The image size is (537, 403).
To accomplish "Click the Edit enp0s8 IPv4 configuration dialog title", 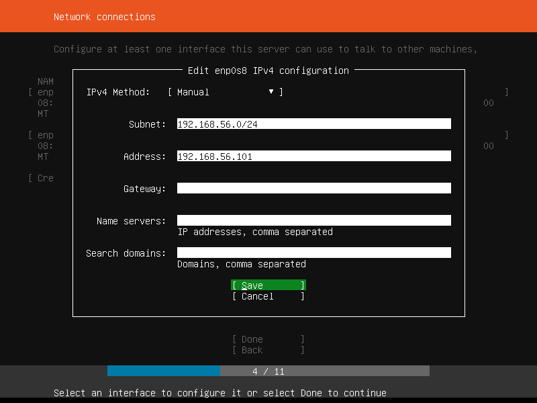I will pyautogui.click(x=268, y=71).
